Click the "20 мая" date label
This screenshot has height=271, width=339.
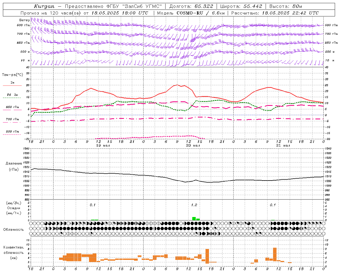pos(193,146)
